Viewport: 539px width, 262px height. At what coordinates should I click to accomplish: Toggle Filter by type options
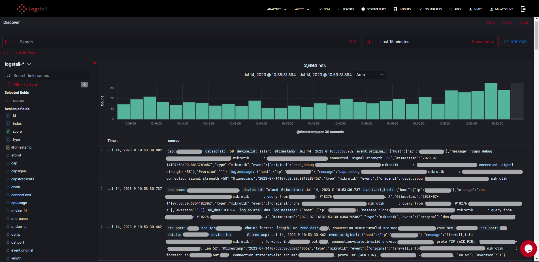point(26,85)
